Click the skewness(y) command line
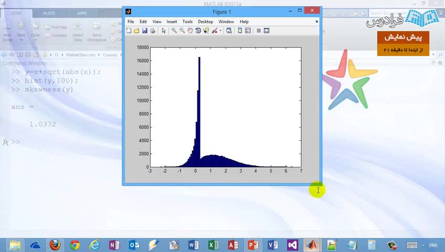445x252 pixels. [49, 89]
